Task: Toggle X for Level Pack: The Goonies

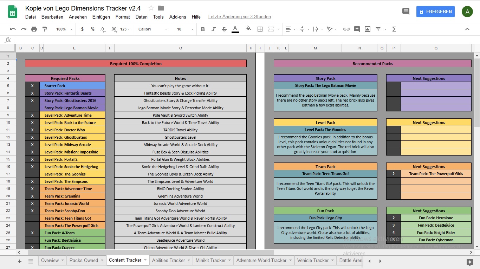Action: click(x=32, y=174)
